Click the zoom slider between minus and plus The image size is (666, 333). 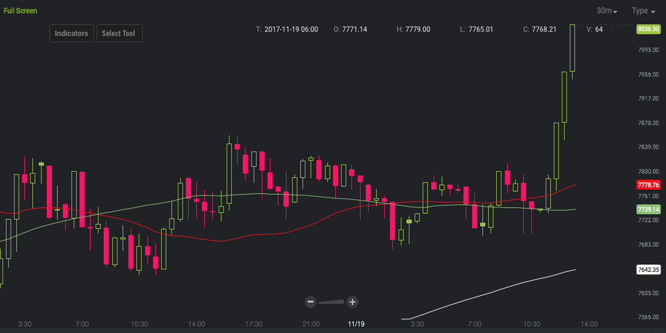point(331,302)
